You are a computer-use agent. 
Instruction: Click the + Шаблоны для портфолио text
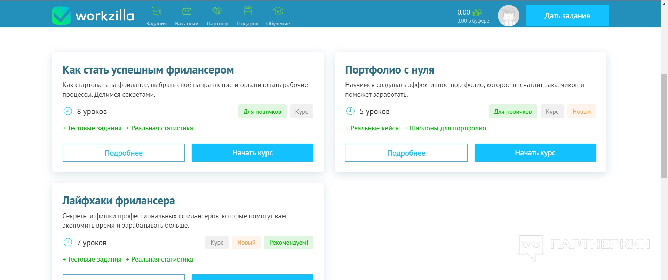pyautogui.click(x=445, y=128)
